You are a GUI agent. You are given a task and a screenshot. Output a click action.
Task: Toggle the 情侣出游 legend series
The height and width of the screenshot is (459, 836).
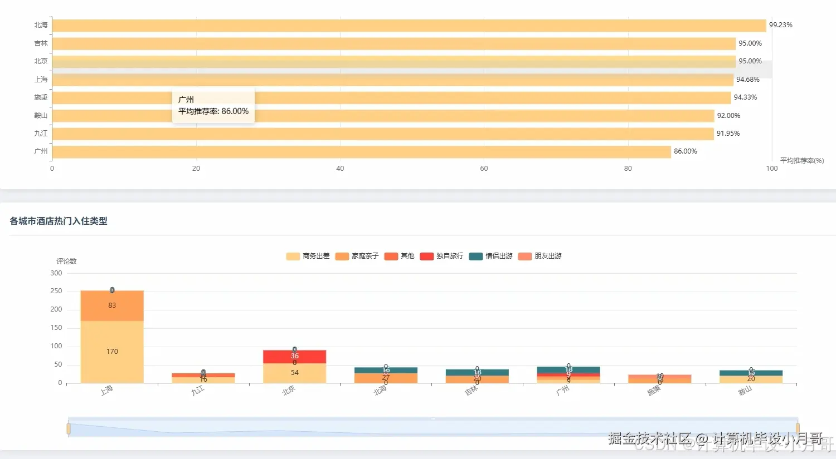coord(490,256)
